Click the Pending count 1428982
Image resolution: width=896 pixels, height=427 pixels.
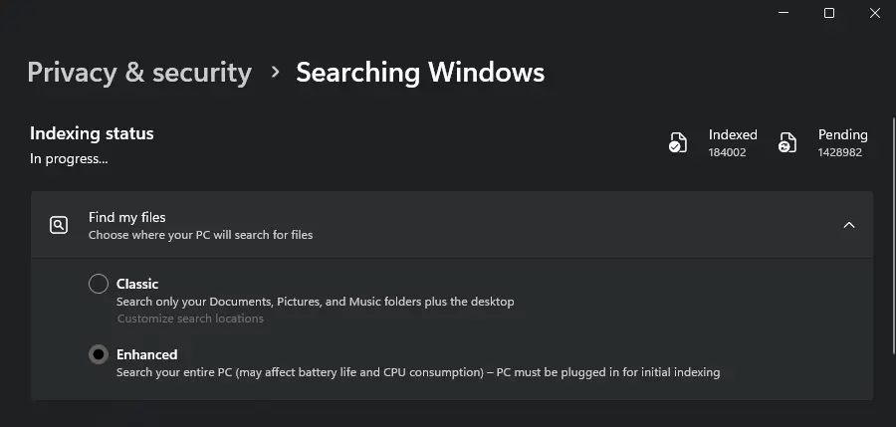[839, 152]
